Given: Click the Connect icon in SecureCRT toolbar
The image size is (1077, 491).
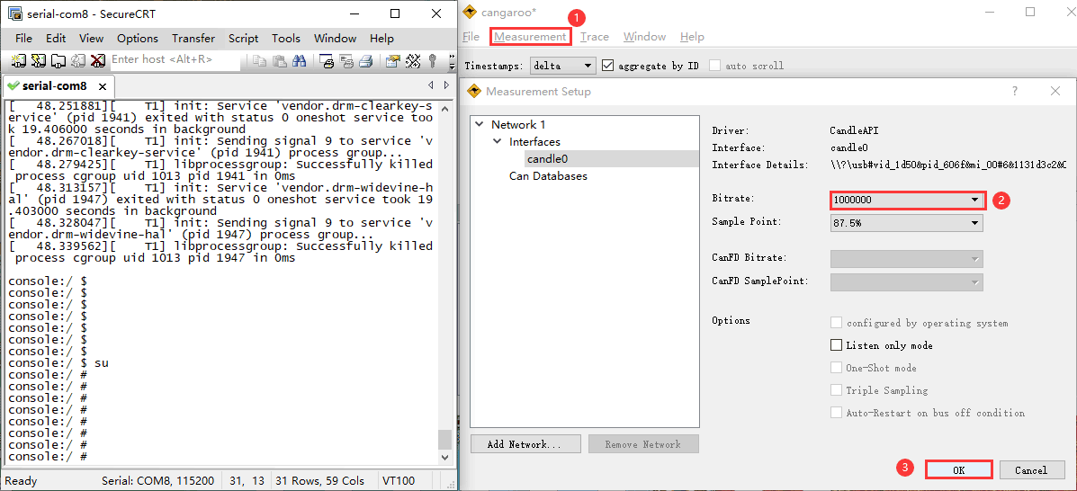Looking at the screenshot, I should point(19,60).
